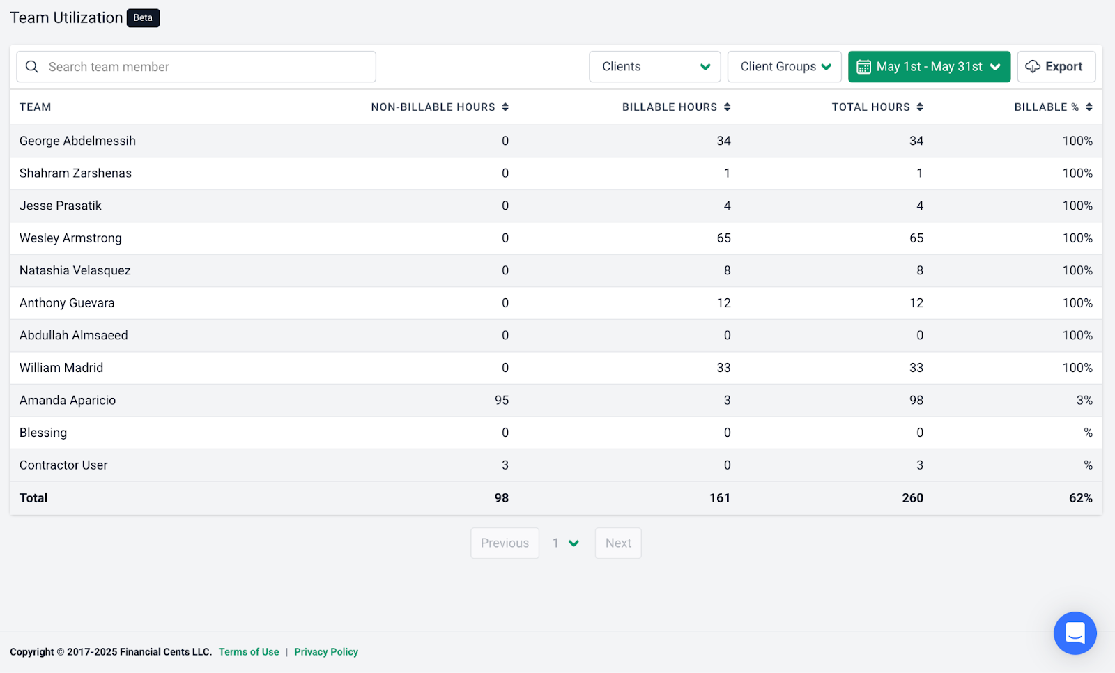Click Amanda Aparicio's 3% billable value

coord(1084,401)
